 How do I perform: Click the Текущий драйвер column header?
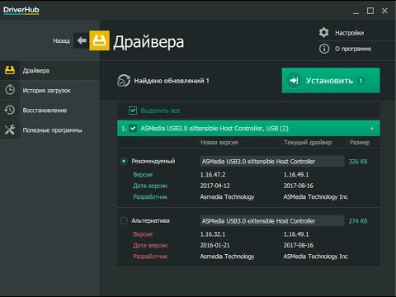coord(308,142)
